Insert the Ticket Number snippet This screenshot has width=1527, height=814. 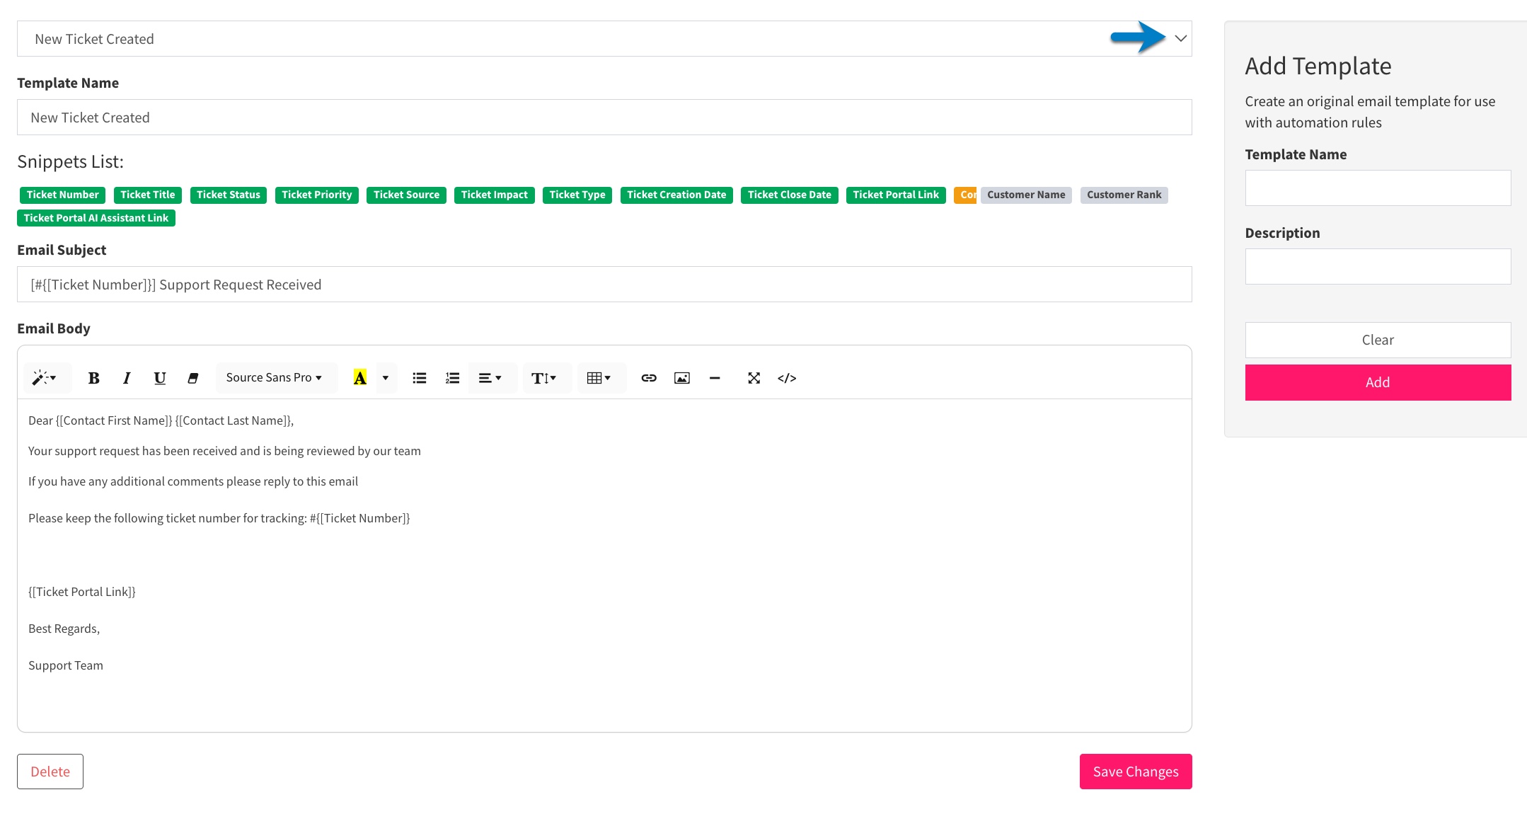pos(62,195)
